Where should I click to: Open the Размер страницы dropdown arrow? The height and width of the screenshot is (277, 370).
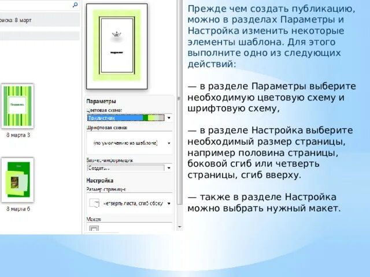(x=169, y=203)
